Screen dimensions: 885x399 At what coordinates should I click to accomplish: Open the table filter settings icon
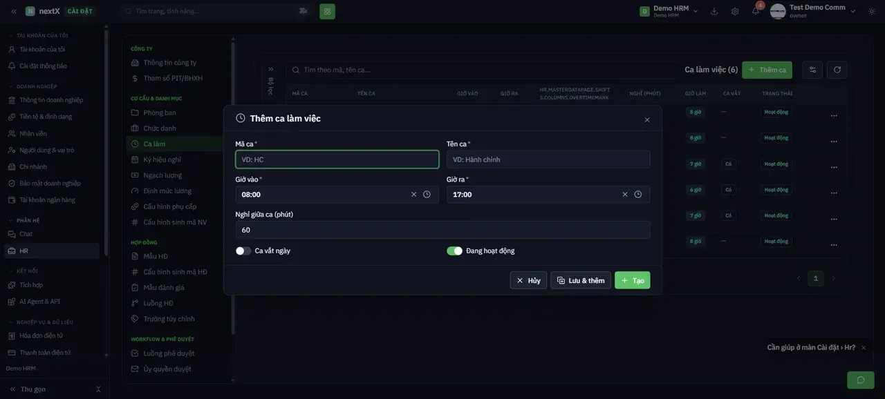pyautogui.click(x=812, y=70)
